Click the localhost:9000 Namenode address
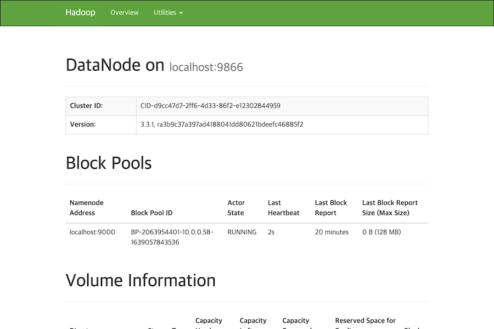Viewport: 494px width, 329px height. (91, 232)
